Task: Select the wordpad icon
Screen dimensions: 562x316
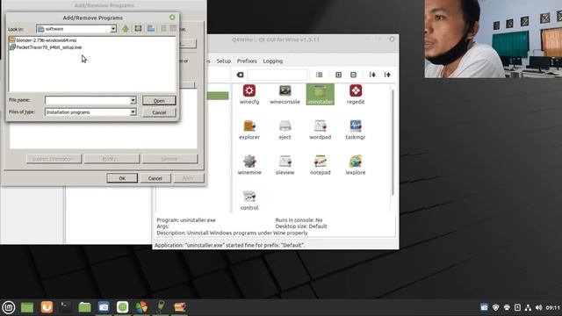Action: pyautogui.click(x=320, y=130)
